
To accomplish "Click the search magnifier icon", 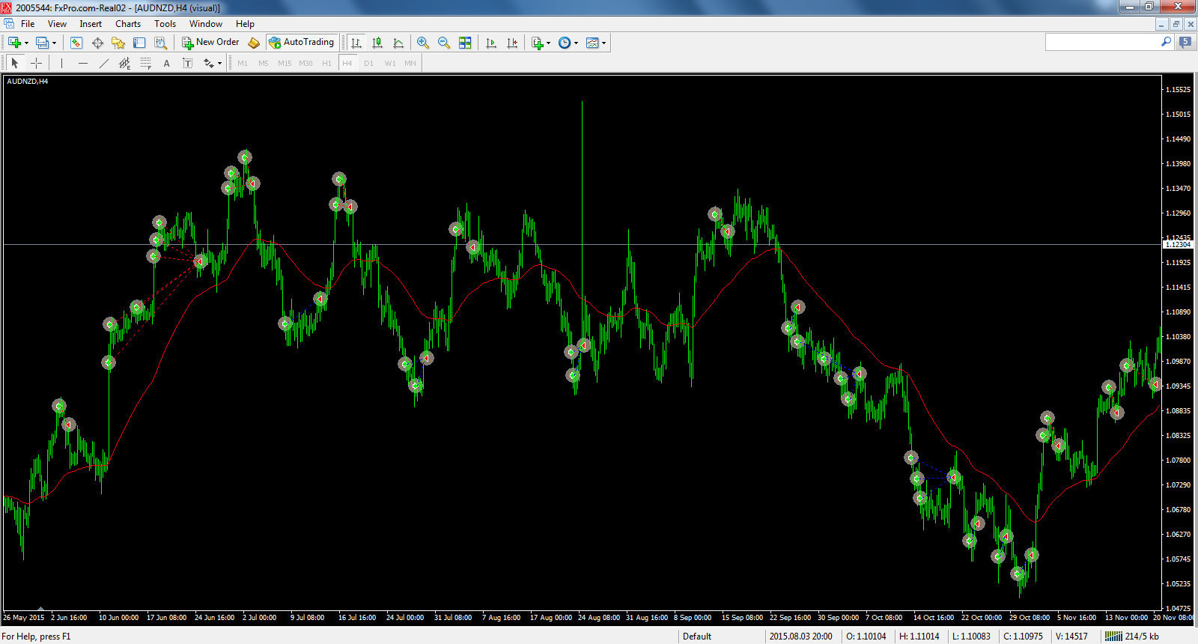I will coord(1166,43).
